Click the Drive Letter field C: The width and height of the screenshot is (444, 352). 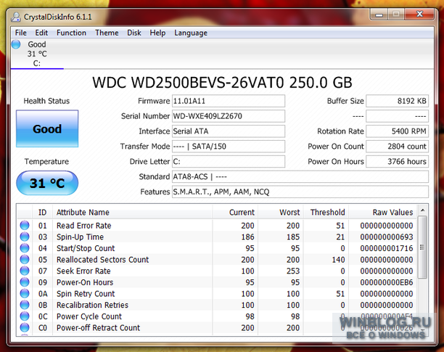pyautogui.click(x=229, y=161)
